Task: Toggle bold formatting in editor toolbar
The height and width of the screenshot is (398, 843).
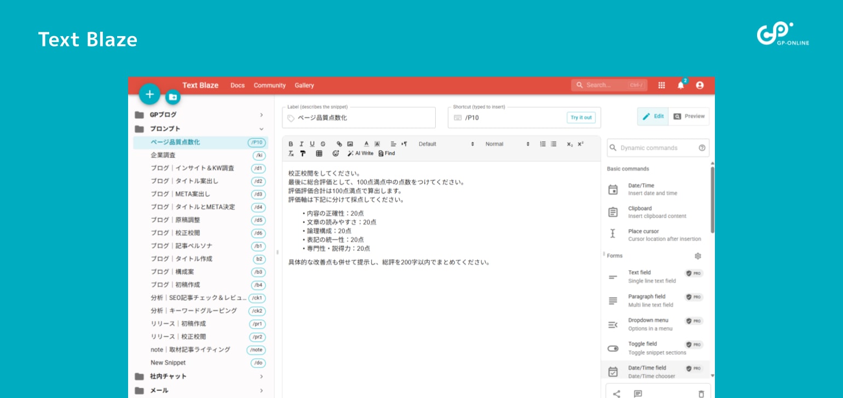Action: point(291,144)
